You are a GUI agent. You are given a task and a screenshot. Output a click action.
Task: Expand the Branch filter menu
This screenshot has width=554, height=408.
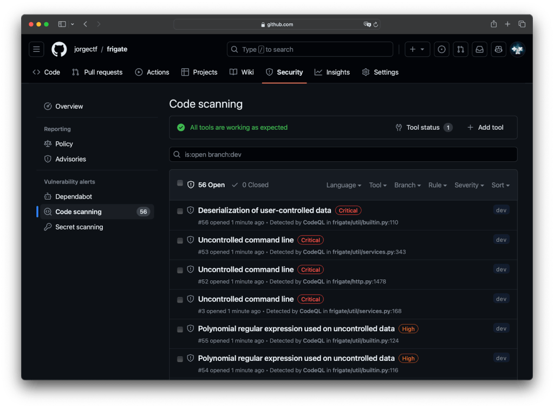[407, 185]
